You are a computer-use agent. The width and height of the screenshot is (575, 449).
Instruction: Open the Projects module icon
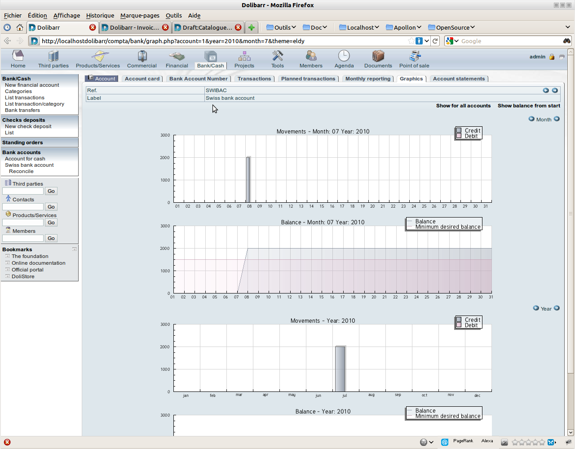[244, 56]
